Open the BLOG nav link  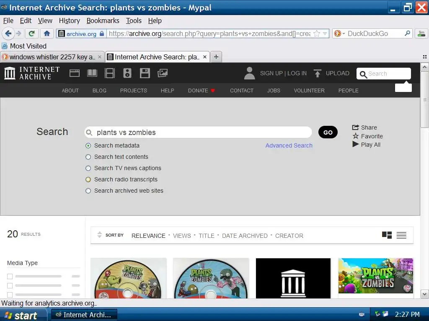pyautogui.click(x=99, y=90)
